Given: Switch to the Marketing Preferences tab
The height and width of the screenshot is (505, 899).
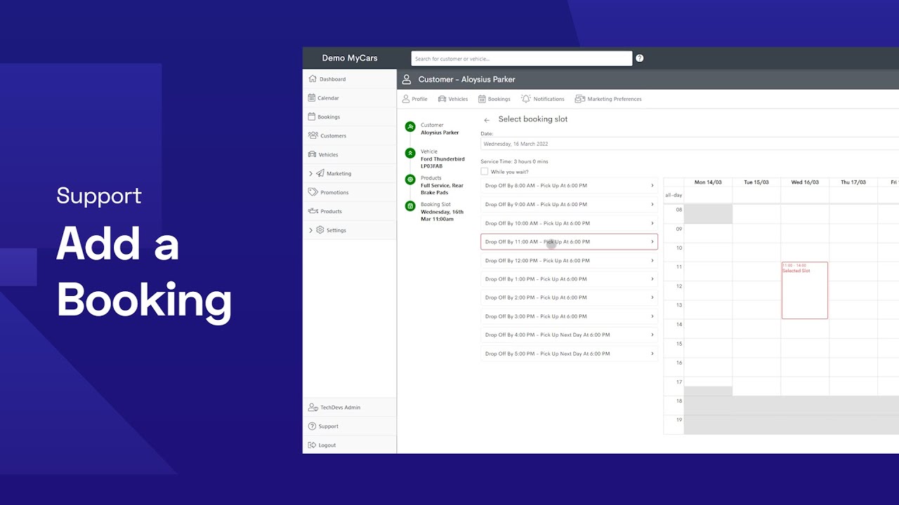Looking at the screenshot, I should [608, 99].
